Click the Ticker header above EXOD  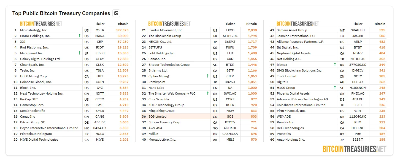(x=230, y=24)
